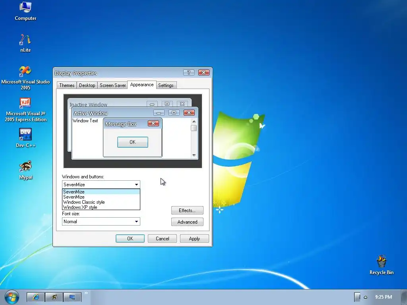Switch to the Desktop tab
This screenshot has height=305, width=407.
click(x=87, y=85)
